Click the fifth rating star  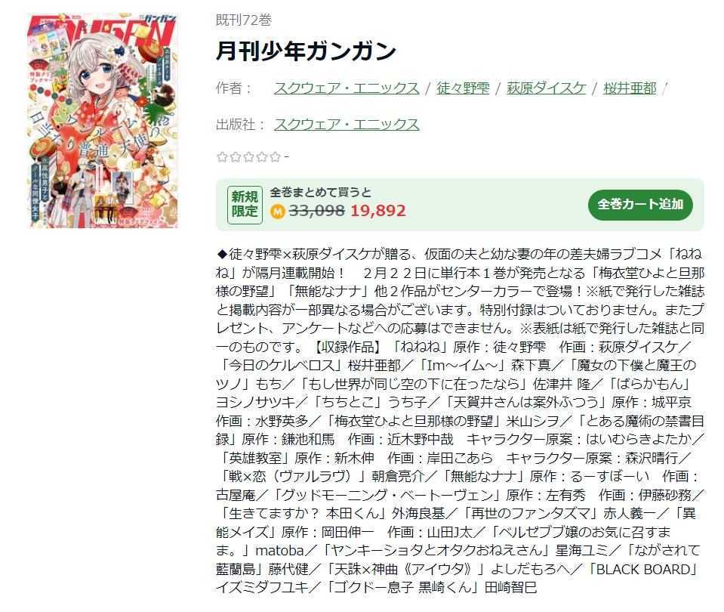[276, 157]
